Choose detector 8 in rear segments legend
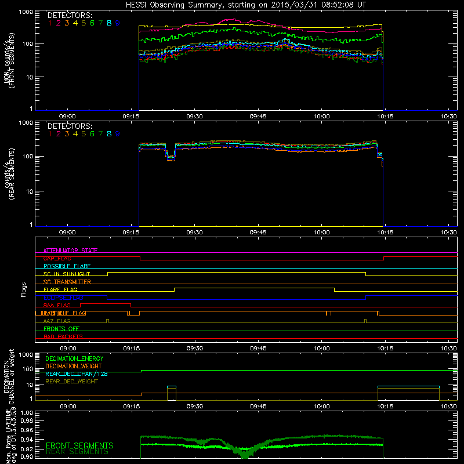Image resolution: width=464 pixels, height=464 pixels. coord(109,134)
